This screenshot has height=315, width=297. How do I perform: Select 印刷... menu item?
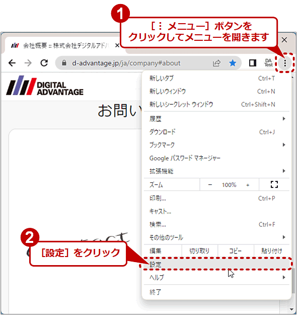216,198
